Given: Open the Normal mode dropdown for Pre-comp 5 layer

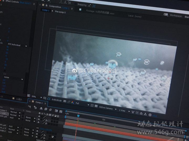Looking at the screenshot, I should [x=15, y=112].
